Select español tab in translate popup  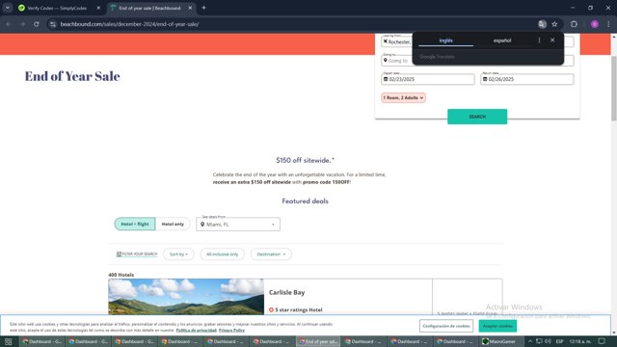502,40
